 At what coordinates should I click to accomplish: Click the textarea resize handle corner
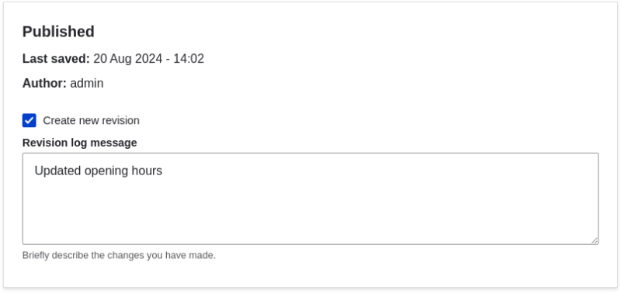(x=595, y=240)
